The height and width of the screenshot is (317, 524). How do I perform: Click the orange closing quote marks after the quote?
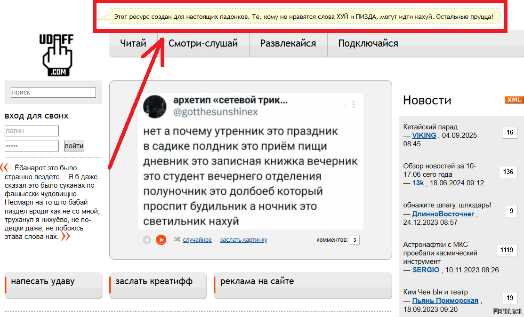point(65,237)
